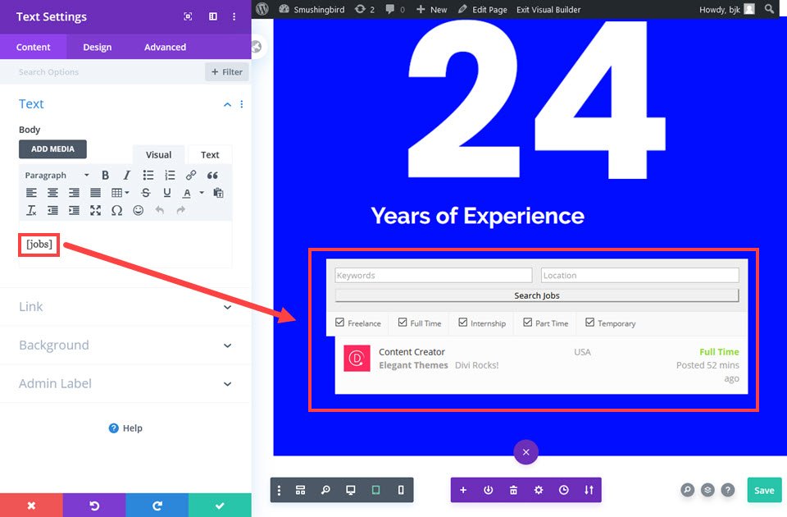Toggle bold formatting in editor

105,175
